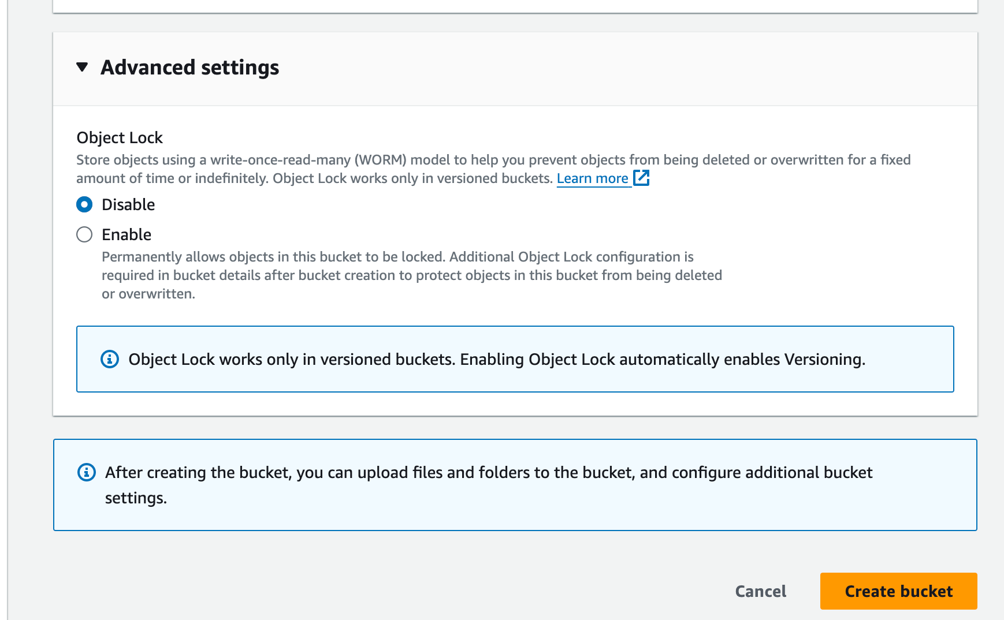1004x620 pixels.
Task: Click the Enable option label
Action: [127, 234]
